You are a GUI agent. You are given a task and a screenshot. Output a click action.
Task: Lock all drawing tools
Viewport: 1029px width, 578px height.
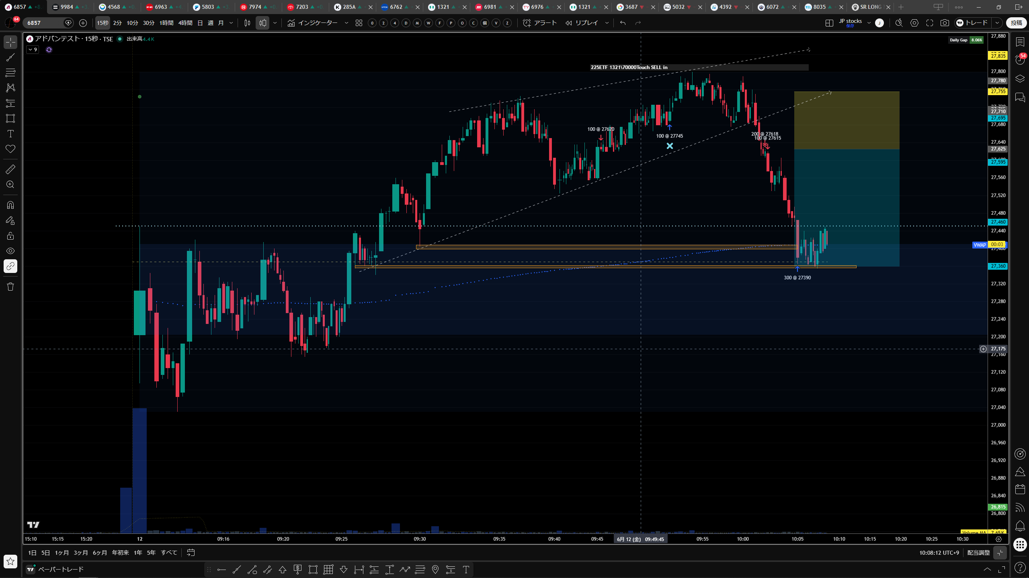10,236
